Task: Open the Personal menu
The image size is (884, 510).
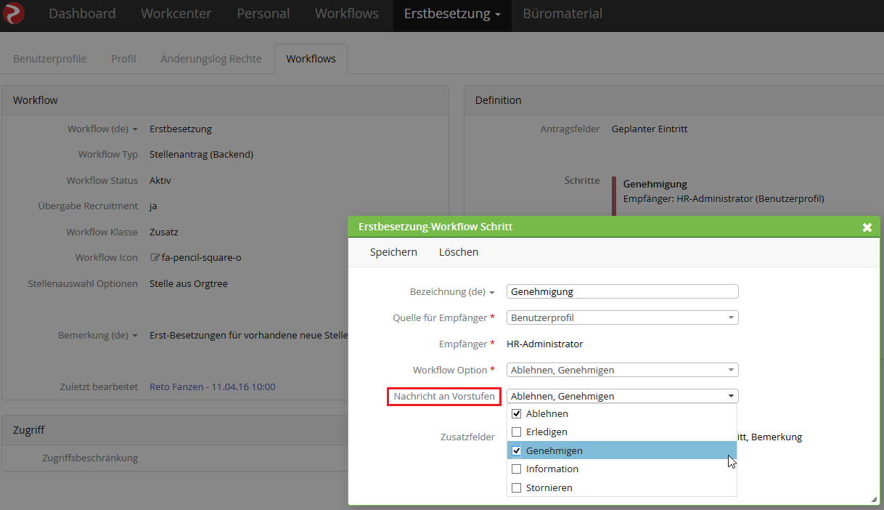Action: click(263, 14)
